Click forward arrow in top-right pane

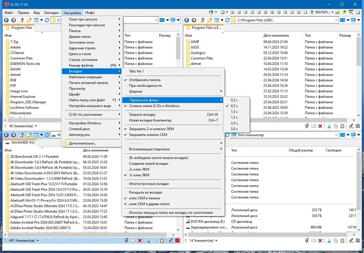(194, 20)
